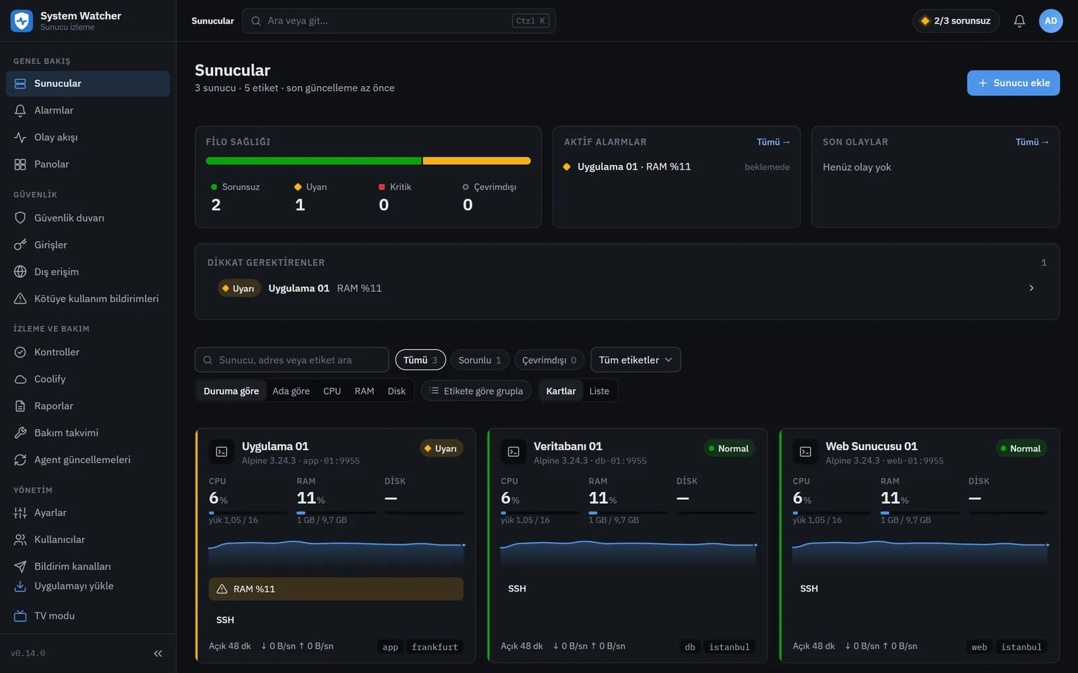
Task: Filter servers by Çevrimdışı 0
Action: click(549, 360)
